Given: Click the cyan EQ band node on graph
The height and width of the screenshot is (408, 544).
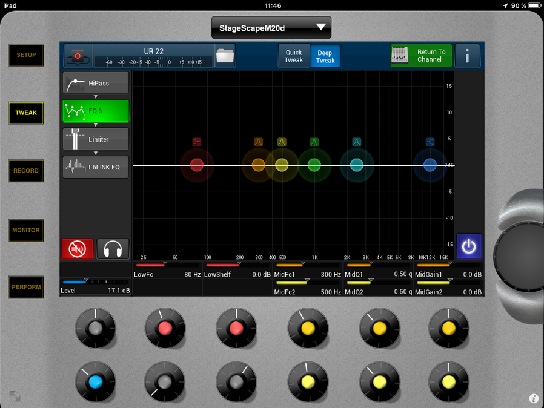Looking at the screenshot, I should pos(357,165).
